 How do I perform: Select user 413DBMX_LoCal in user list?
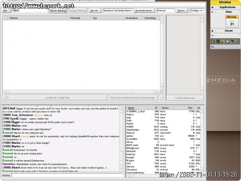(x=163, y=111)
